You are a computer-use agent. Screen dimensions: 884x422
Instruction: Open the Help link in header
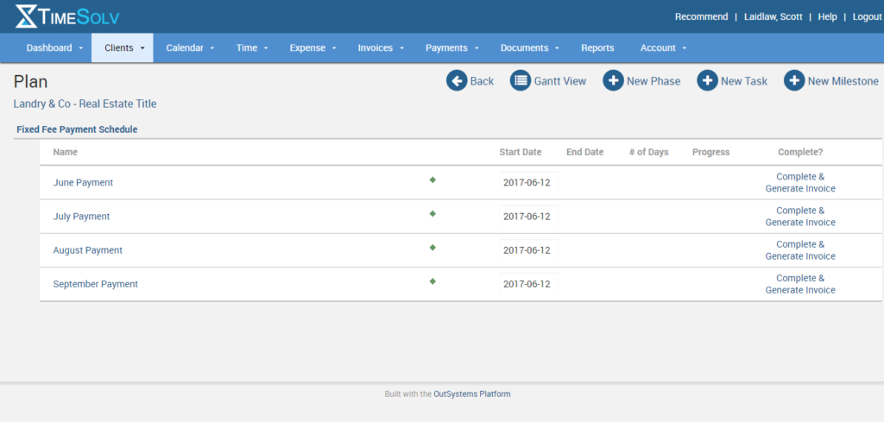tap(827, 17)
